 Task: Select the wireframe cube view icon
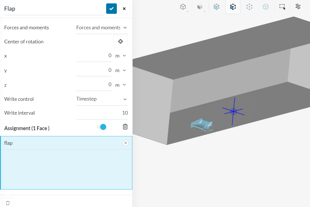pos(183,7)
